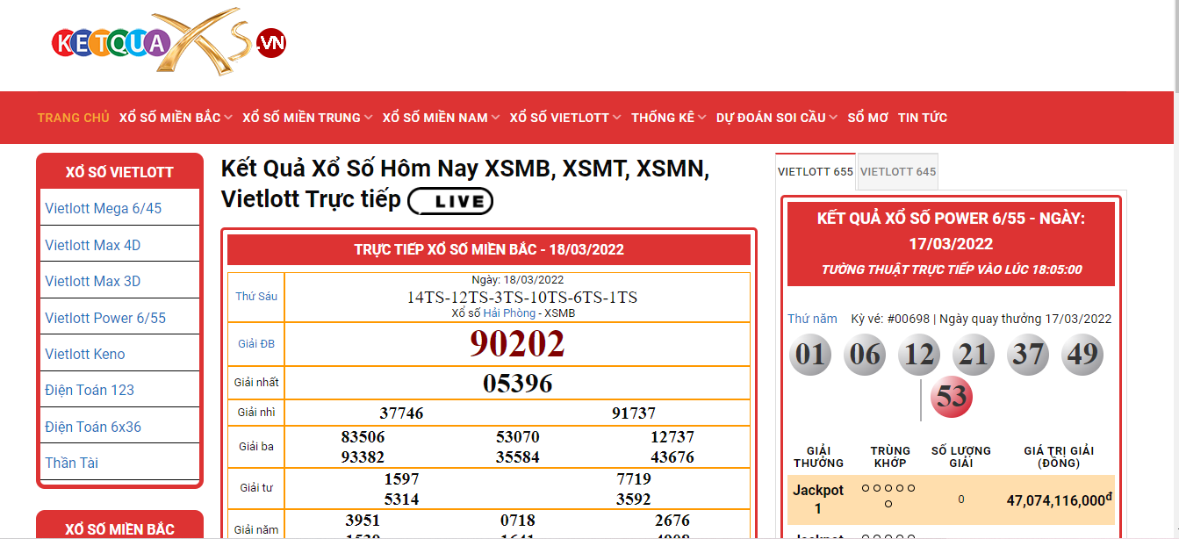Open Vietlott Max 4D sidebar link
The height and width of the screenshot is (539, 1179).
click(x=93, y=245)
